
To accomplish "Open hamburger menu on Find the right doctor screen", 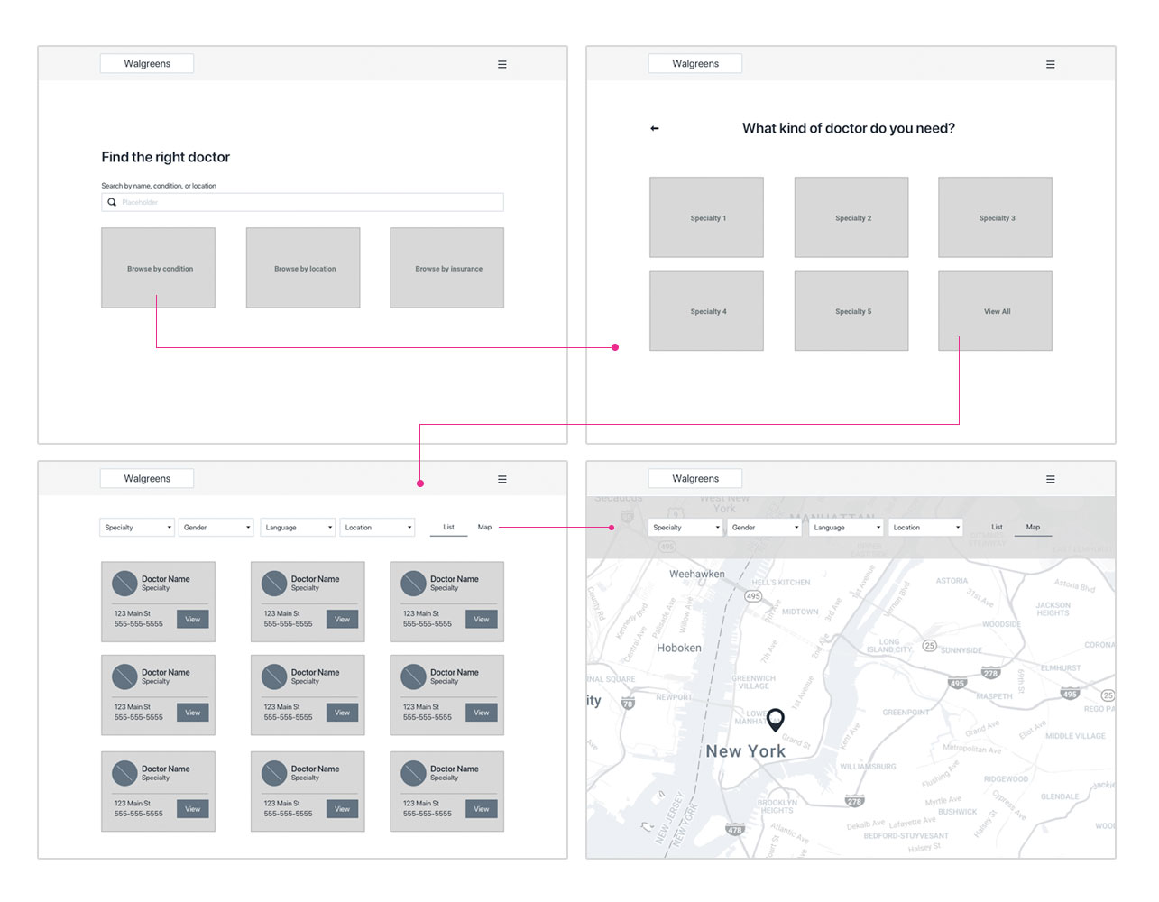I will coord(502,64).
